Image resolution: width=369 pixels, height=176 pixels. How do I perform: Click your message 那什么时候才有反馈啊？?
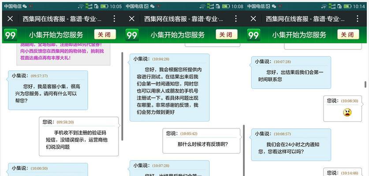(x=203, y=144)
